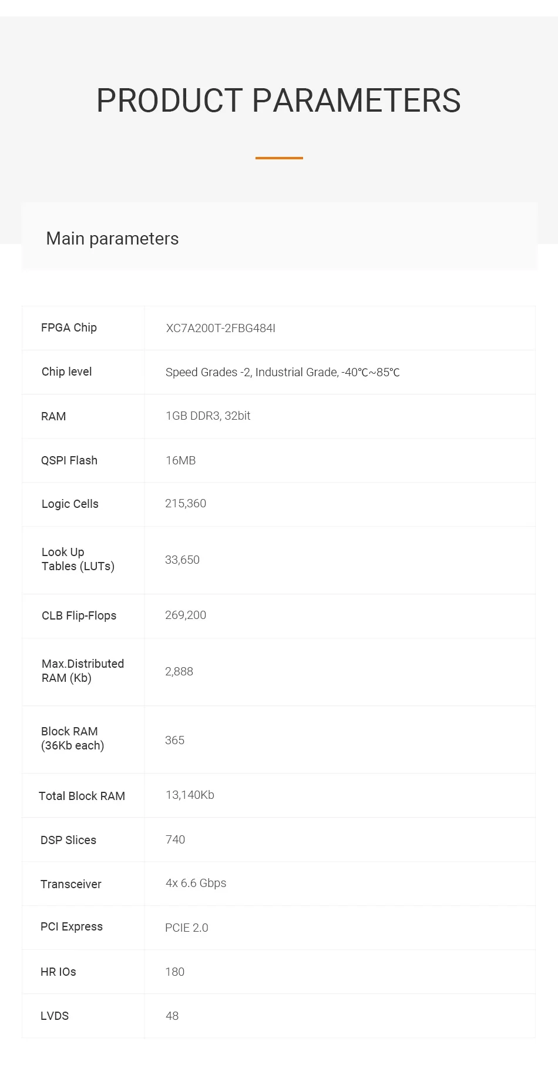
Task: Select the PCIE 2.0 value
Action: [186, 928]
